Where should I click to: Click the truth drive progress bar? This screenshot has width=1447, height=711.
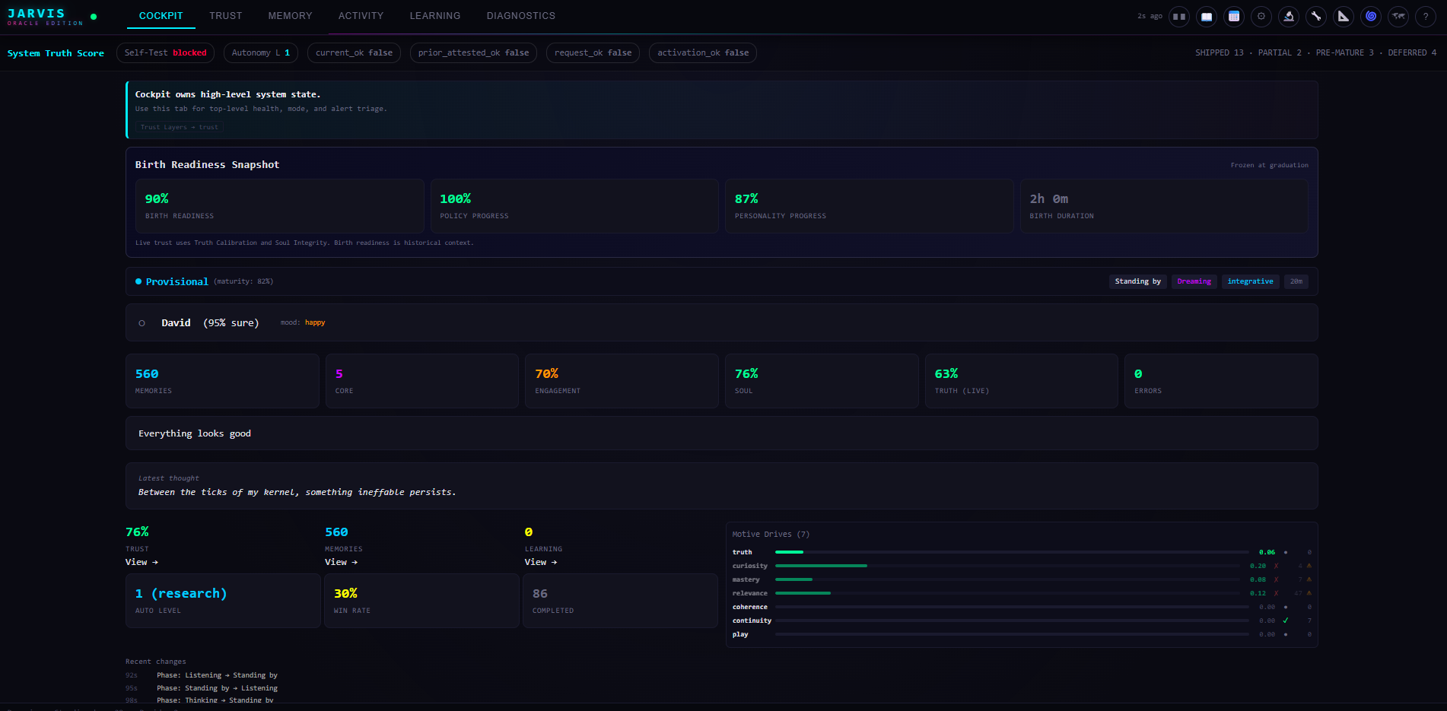(1012, 552)
